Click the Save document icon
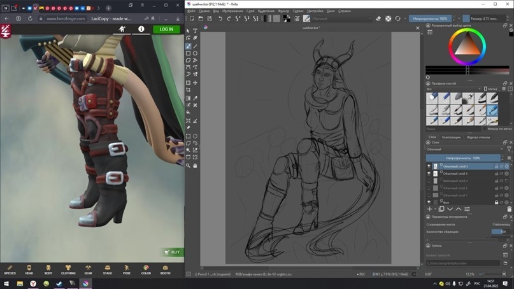The image size is (514, 289). pos(210,18)
